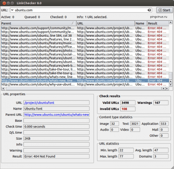Click the Video count field

pos(135,130)
